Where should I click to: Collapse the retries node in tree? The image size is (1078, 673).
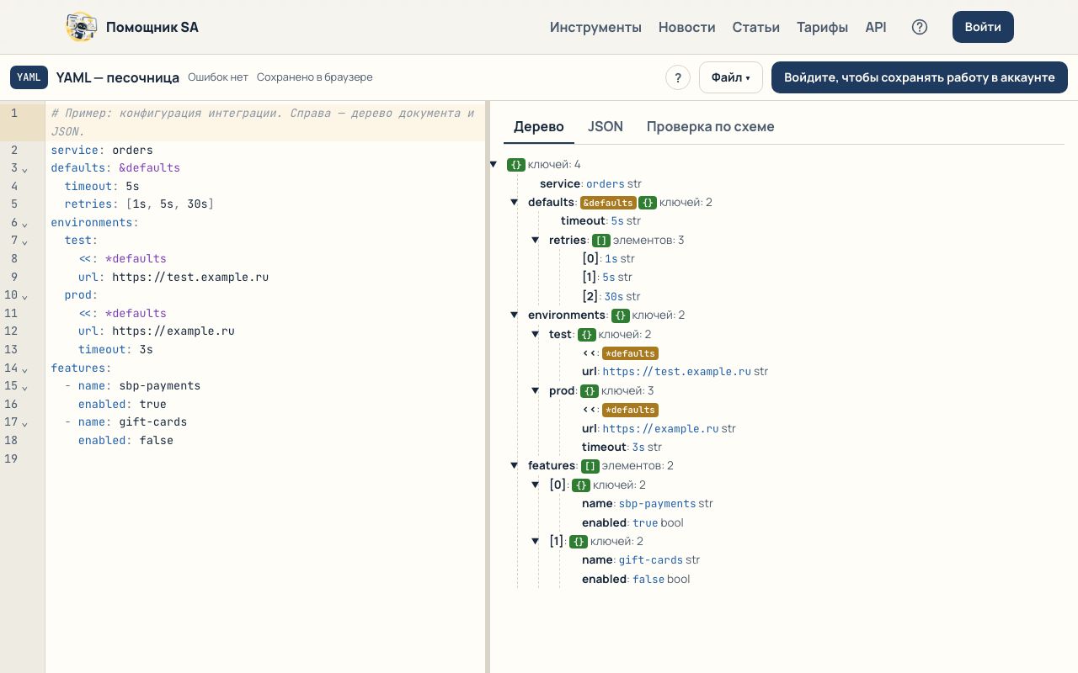[x=536, y=240]
